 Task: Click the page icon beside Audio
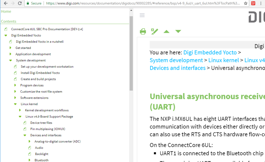tap(29, 148)
